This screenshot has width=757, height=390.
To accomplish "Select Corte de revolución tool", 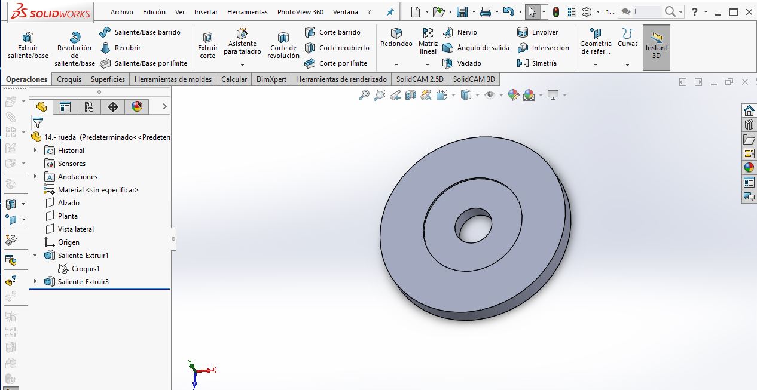I will 283,45.
